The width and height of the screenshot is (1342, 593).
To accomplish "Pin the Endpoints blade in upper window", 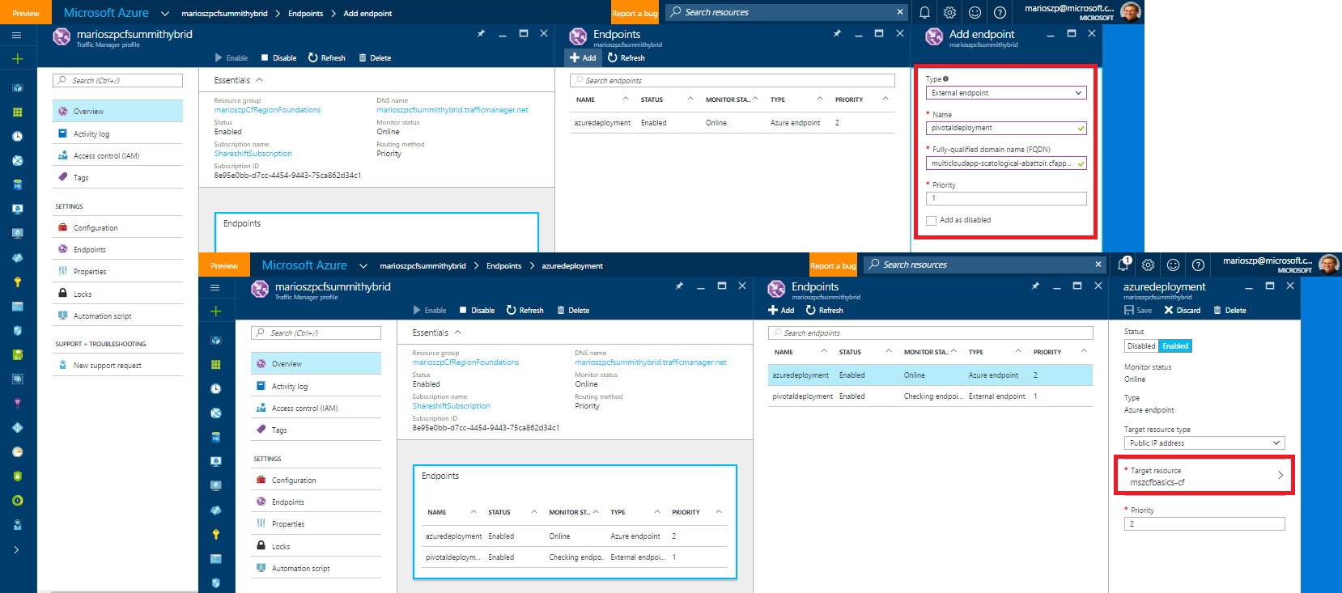I will point(837,34).
